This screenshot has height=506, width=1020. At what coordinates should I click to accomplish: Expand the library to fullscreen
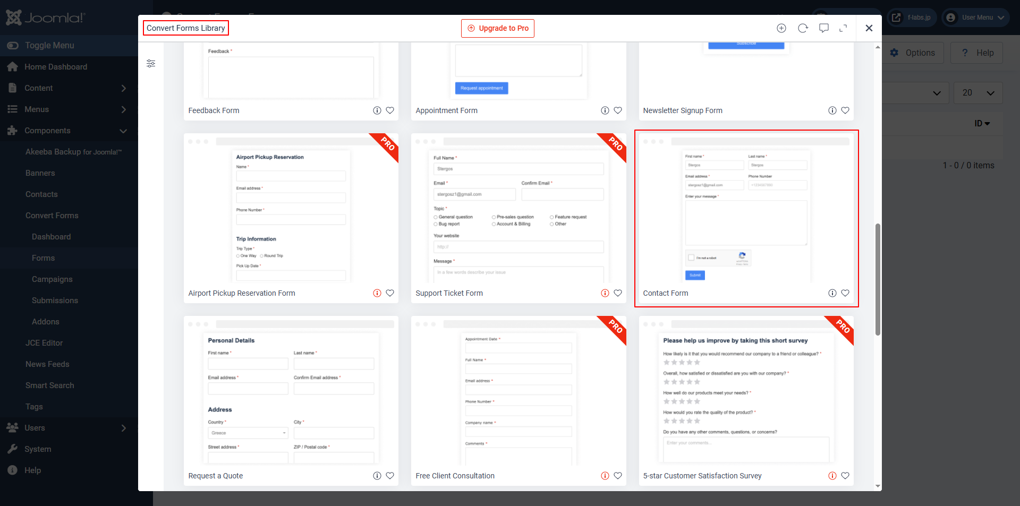click(844, 28)
